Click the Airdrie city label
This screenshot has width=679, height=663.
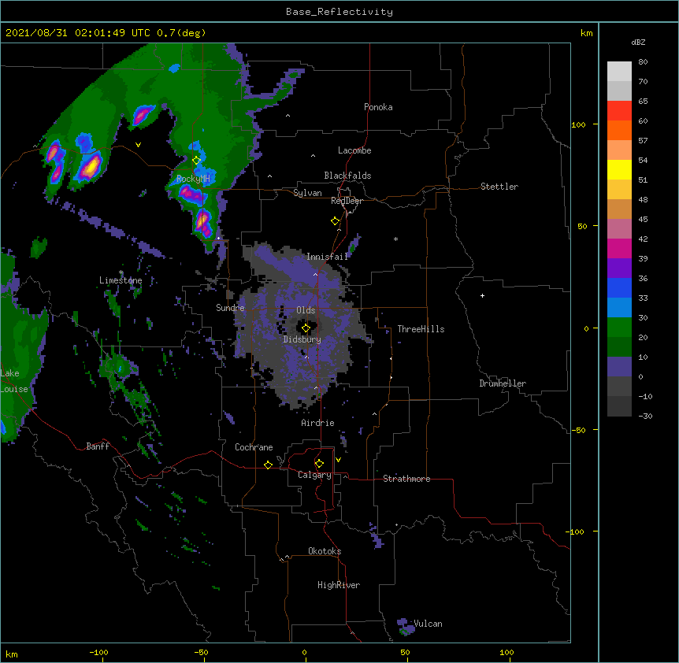point(318,423)
